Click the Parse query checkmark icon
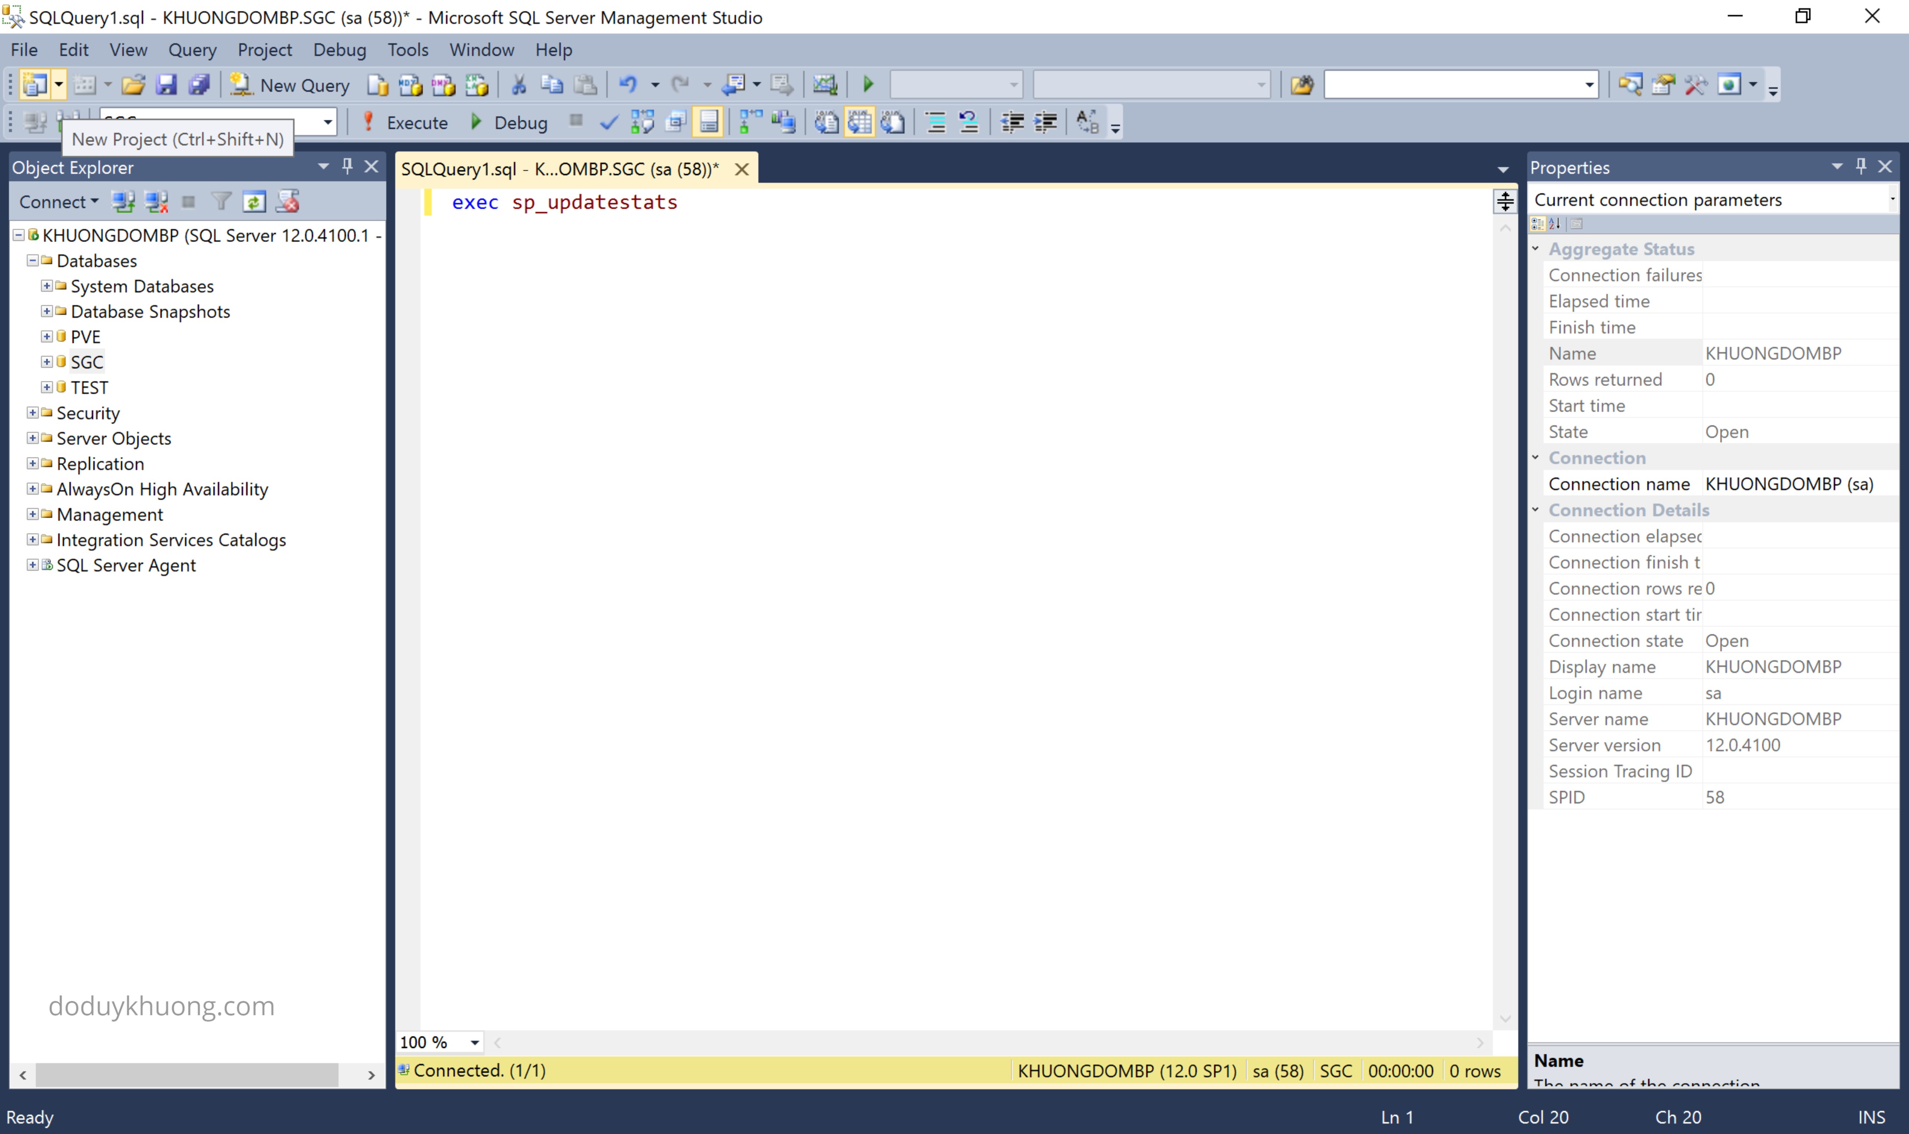This screenshot has width=1909, height=1134. (608, 122)
